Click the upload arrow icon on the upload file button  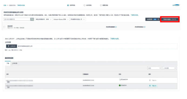point(9,46)
